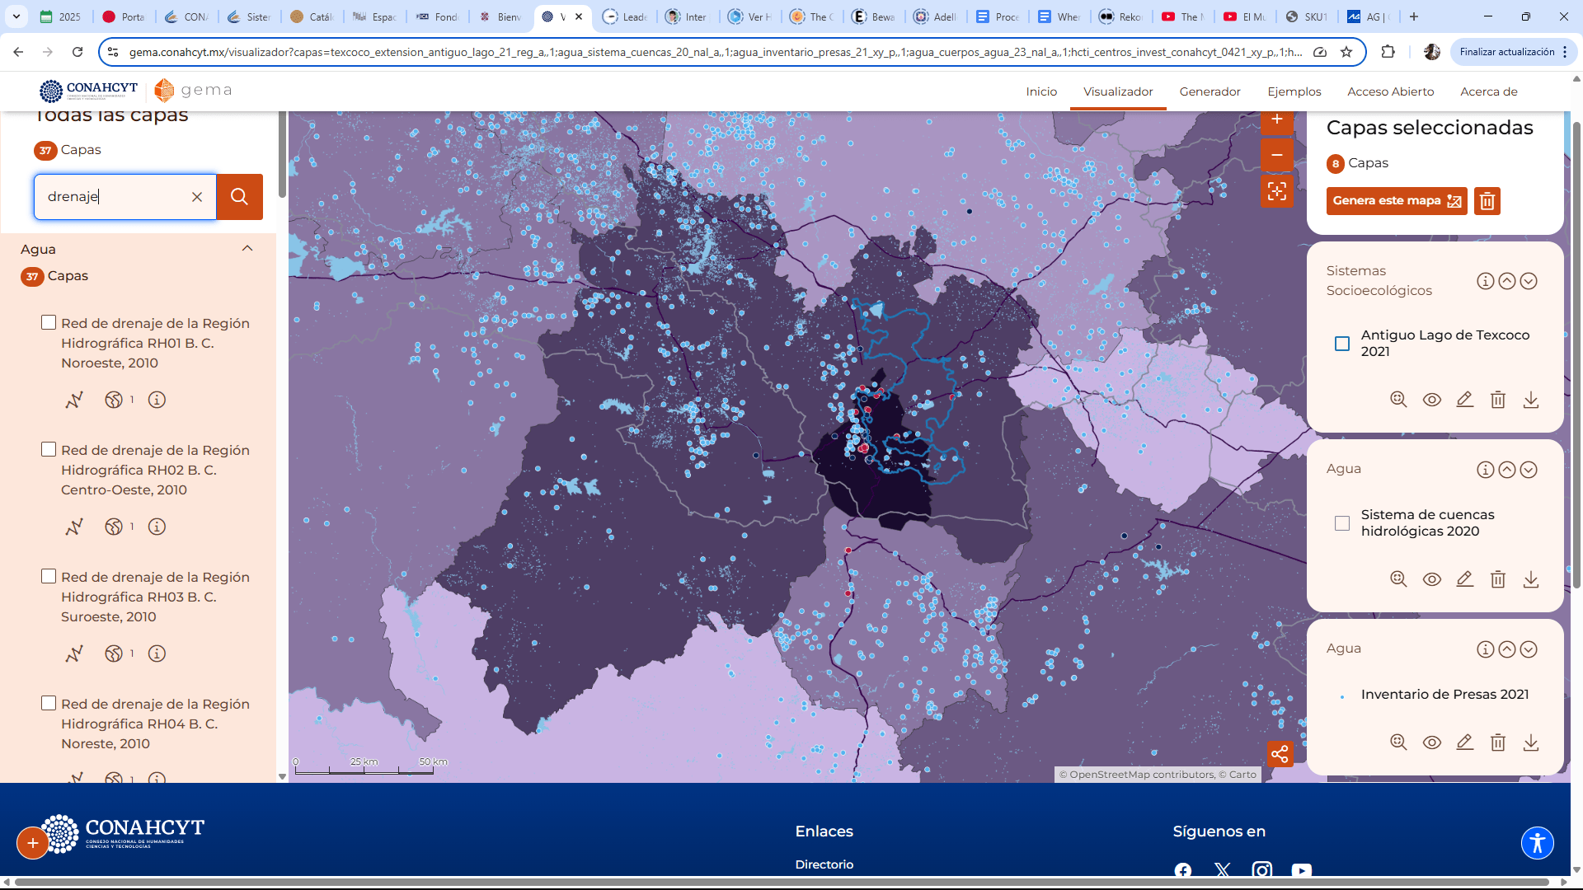The height and width of the screenshot is (890, 1583).
Task: Move Inventario de Presas layer up
Action: (x=1506, y=649)
